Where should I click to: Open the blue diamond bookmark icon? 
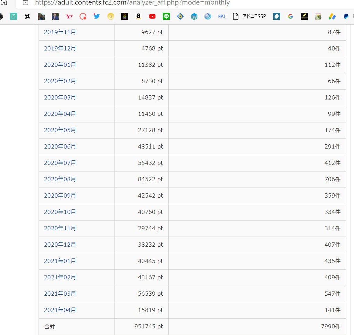[x=180, y=16]
